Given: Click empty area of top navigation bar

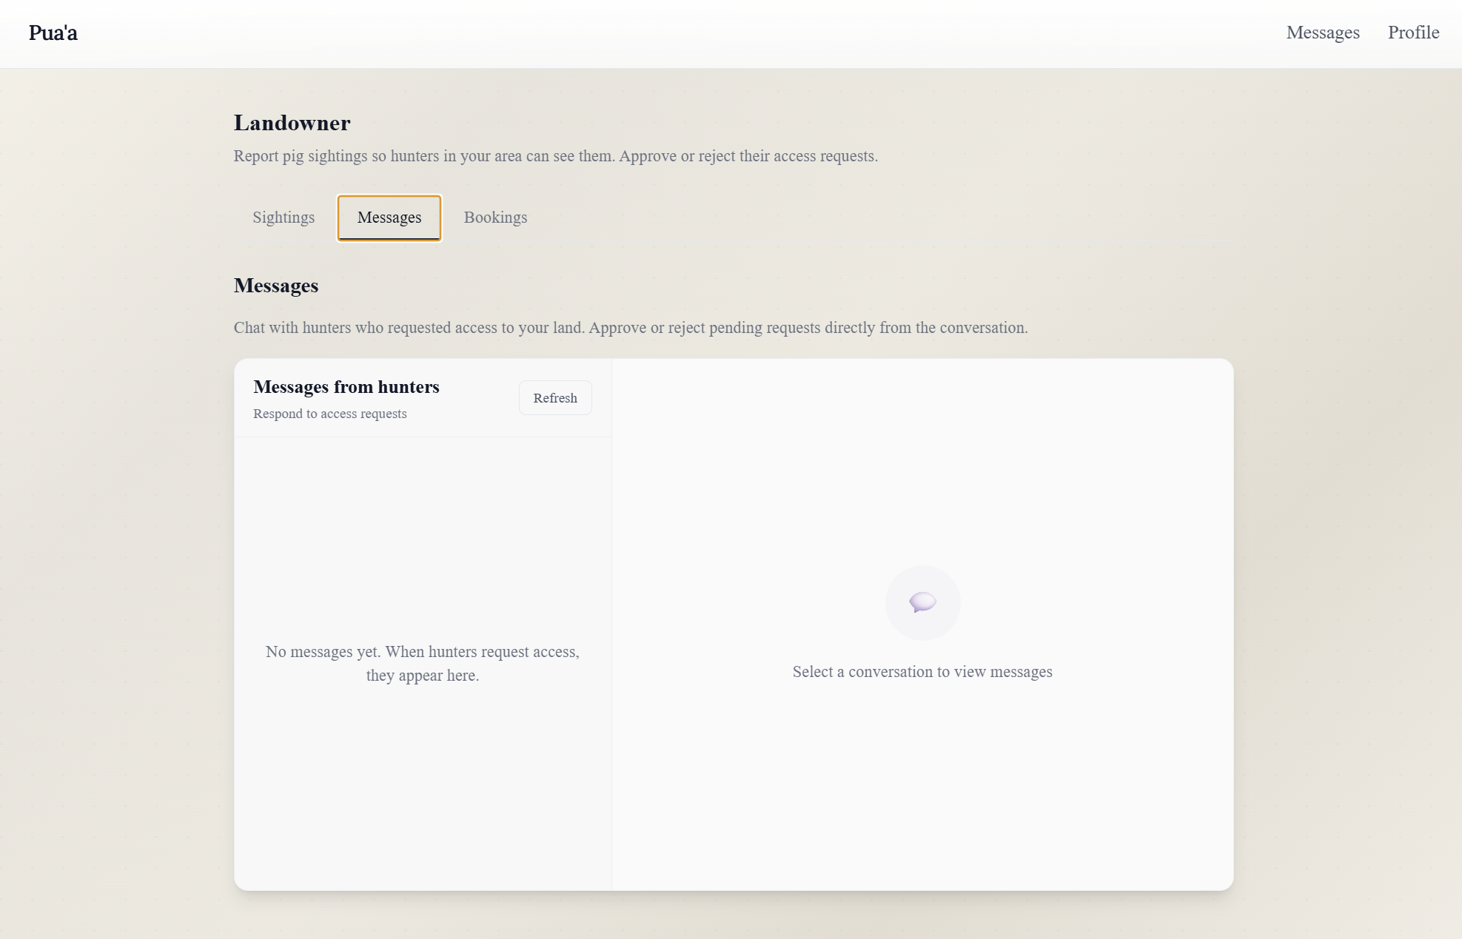Looking at the screenshot, I should (x=666, y=33).
